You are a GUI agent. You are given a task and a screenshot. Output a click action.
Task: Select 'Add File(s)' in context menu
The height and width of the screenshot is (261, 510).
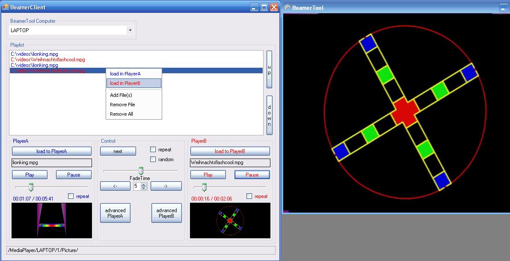121,95
